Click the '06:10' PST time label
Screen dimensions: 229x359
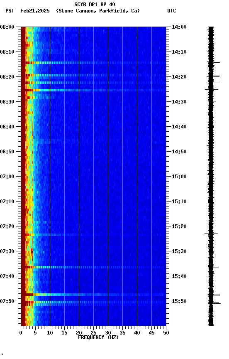tap(7, 52)
